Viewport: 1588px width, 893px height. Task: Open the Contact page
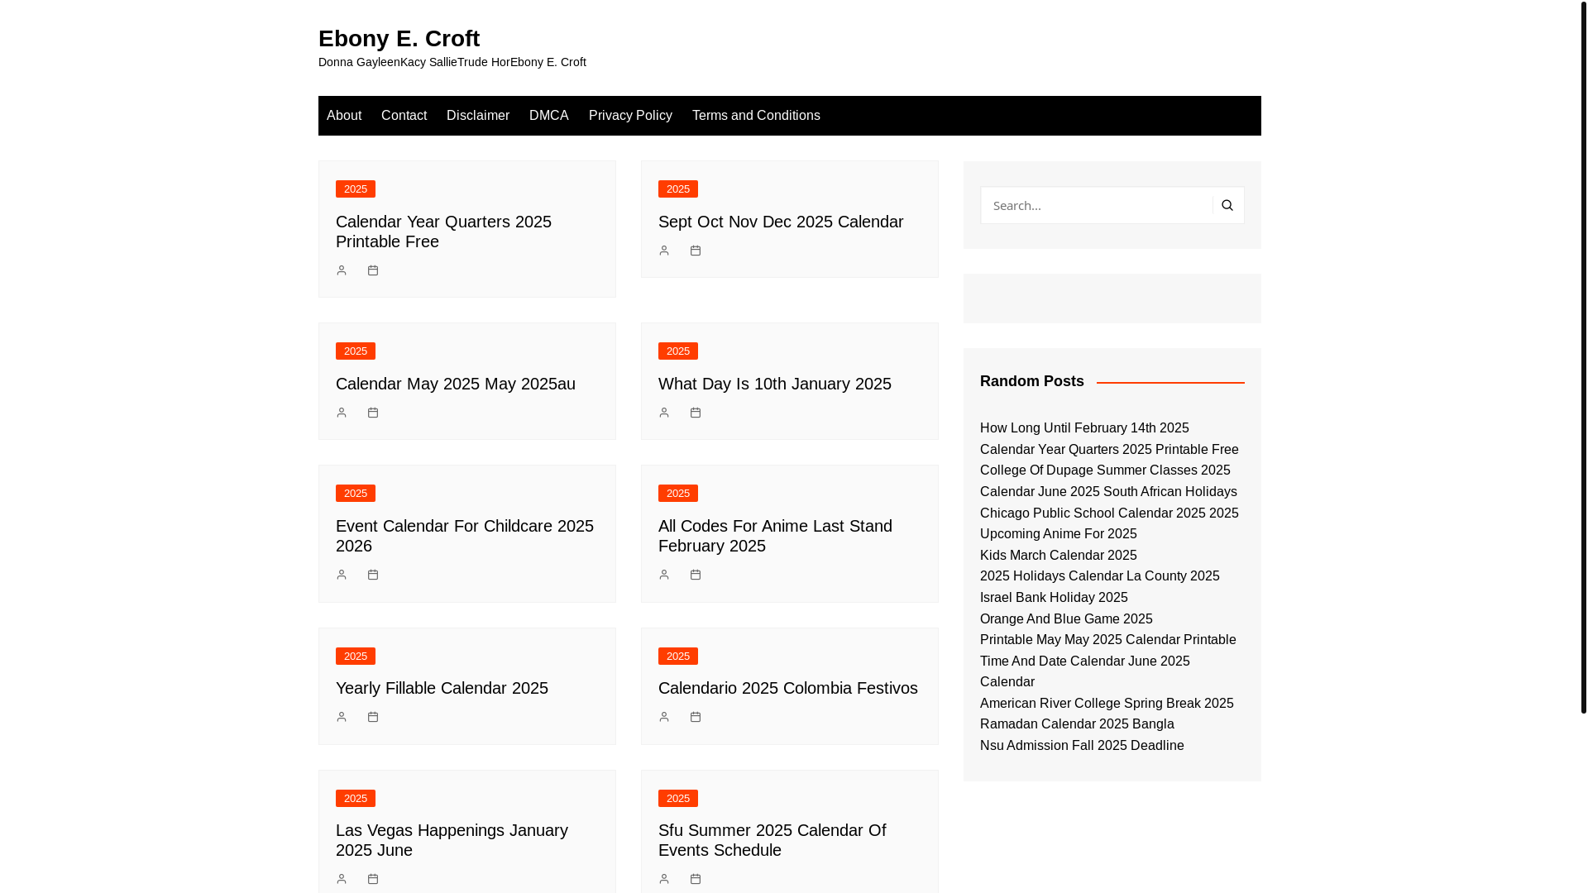tap(404, 116)
